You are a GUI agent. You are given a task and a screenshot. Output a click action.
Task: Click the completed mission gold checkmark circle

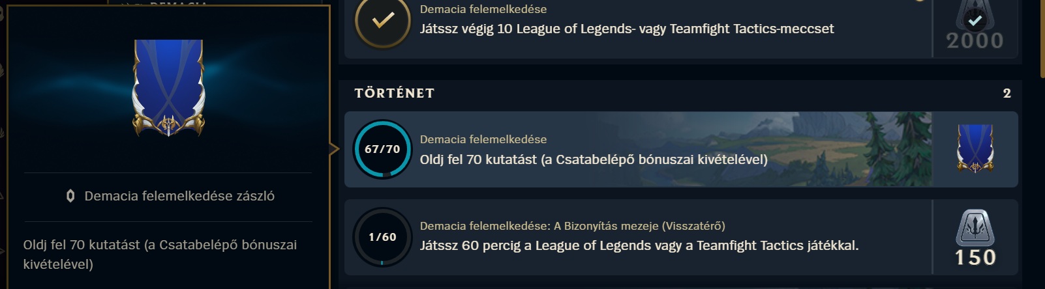[x=382, y=21]
